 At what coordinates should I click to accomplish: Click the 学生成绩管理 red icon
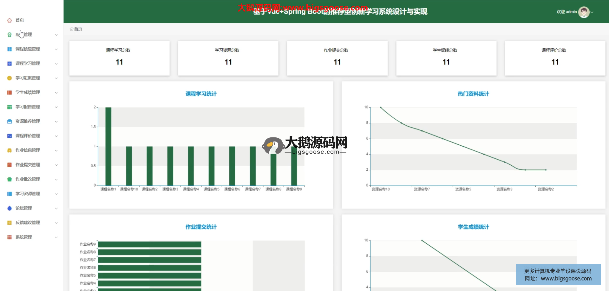tap(10, 93)
